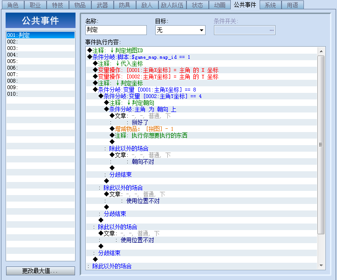Screen dimensions: 337x280
Task: Select common event 010 in list
Action: point(41,94)
